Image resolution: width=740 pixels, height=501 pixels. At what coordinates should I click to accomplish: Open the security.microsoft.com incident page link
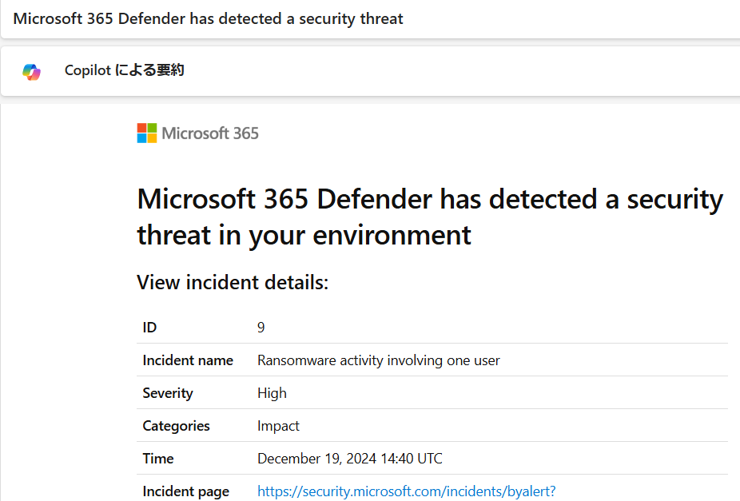406,491
